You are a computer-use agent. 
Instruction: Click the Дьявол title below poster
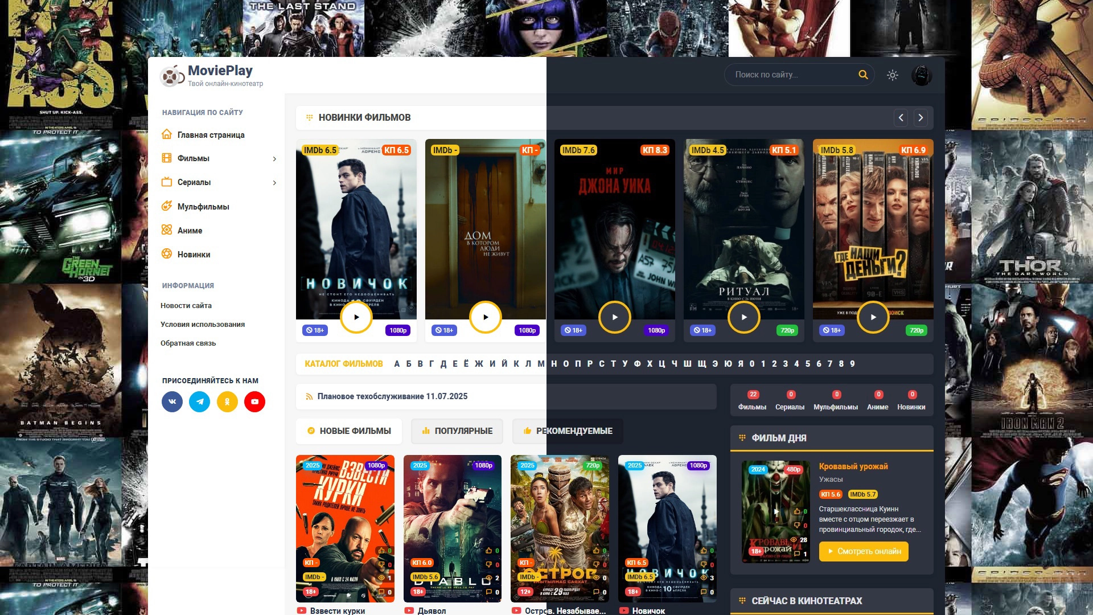coord(432,610)
